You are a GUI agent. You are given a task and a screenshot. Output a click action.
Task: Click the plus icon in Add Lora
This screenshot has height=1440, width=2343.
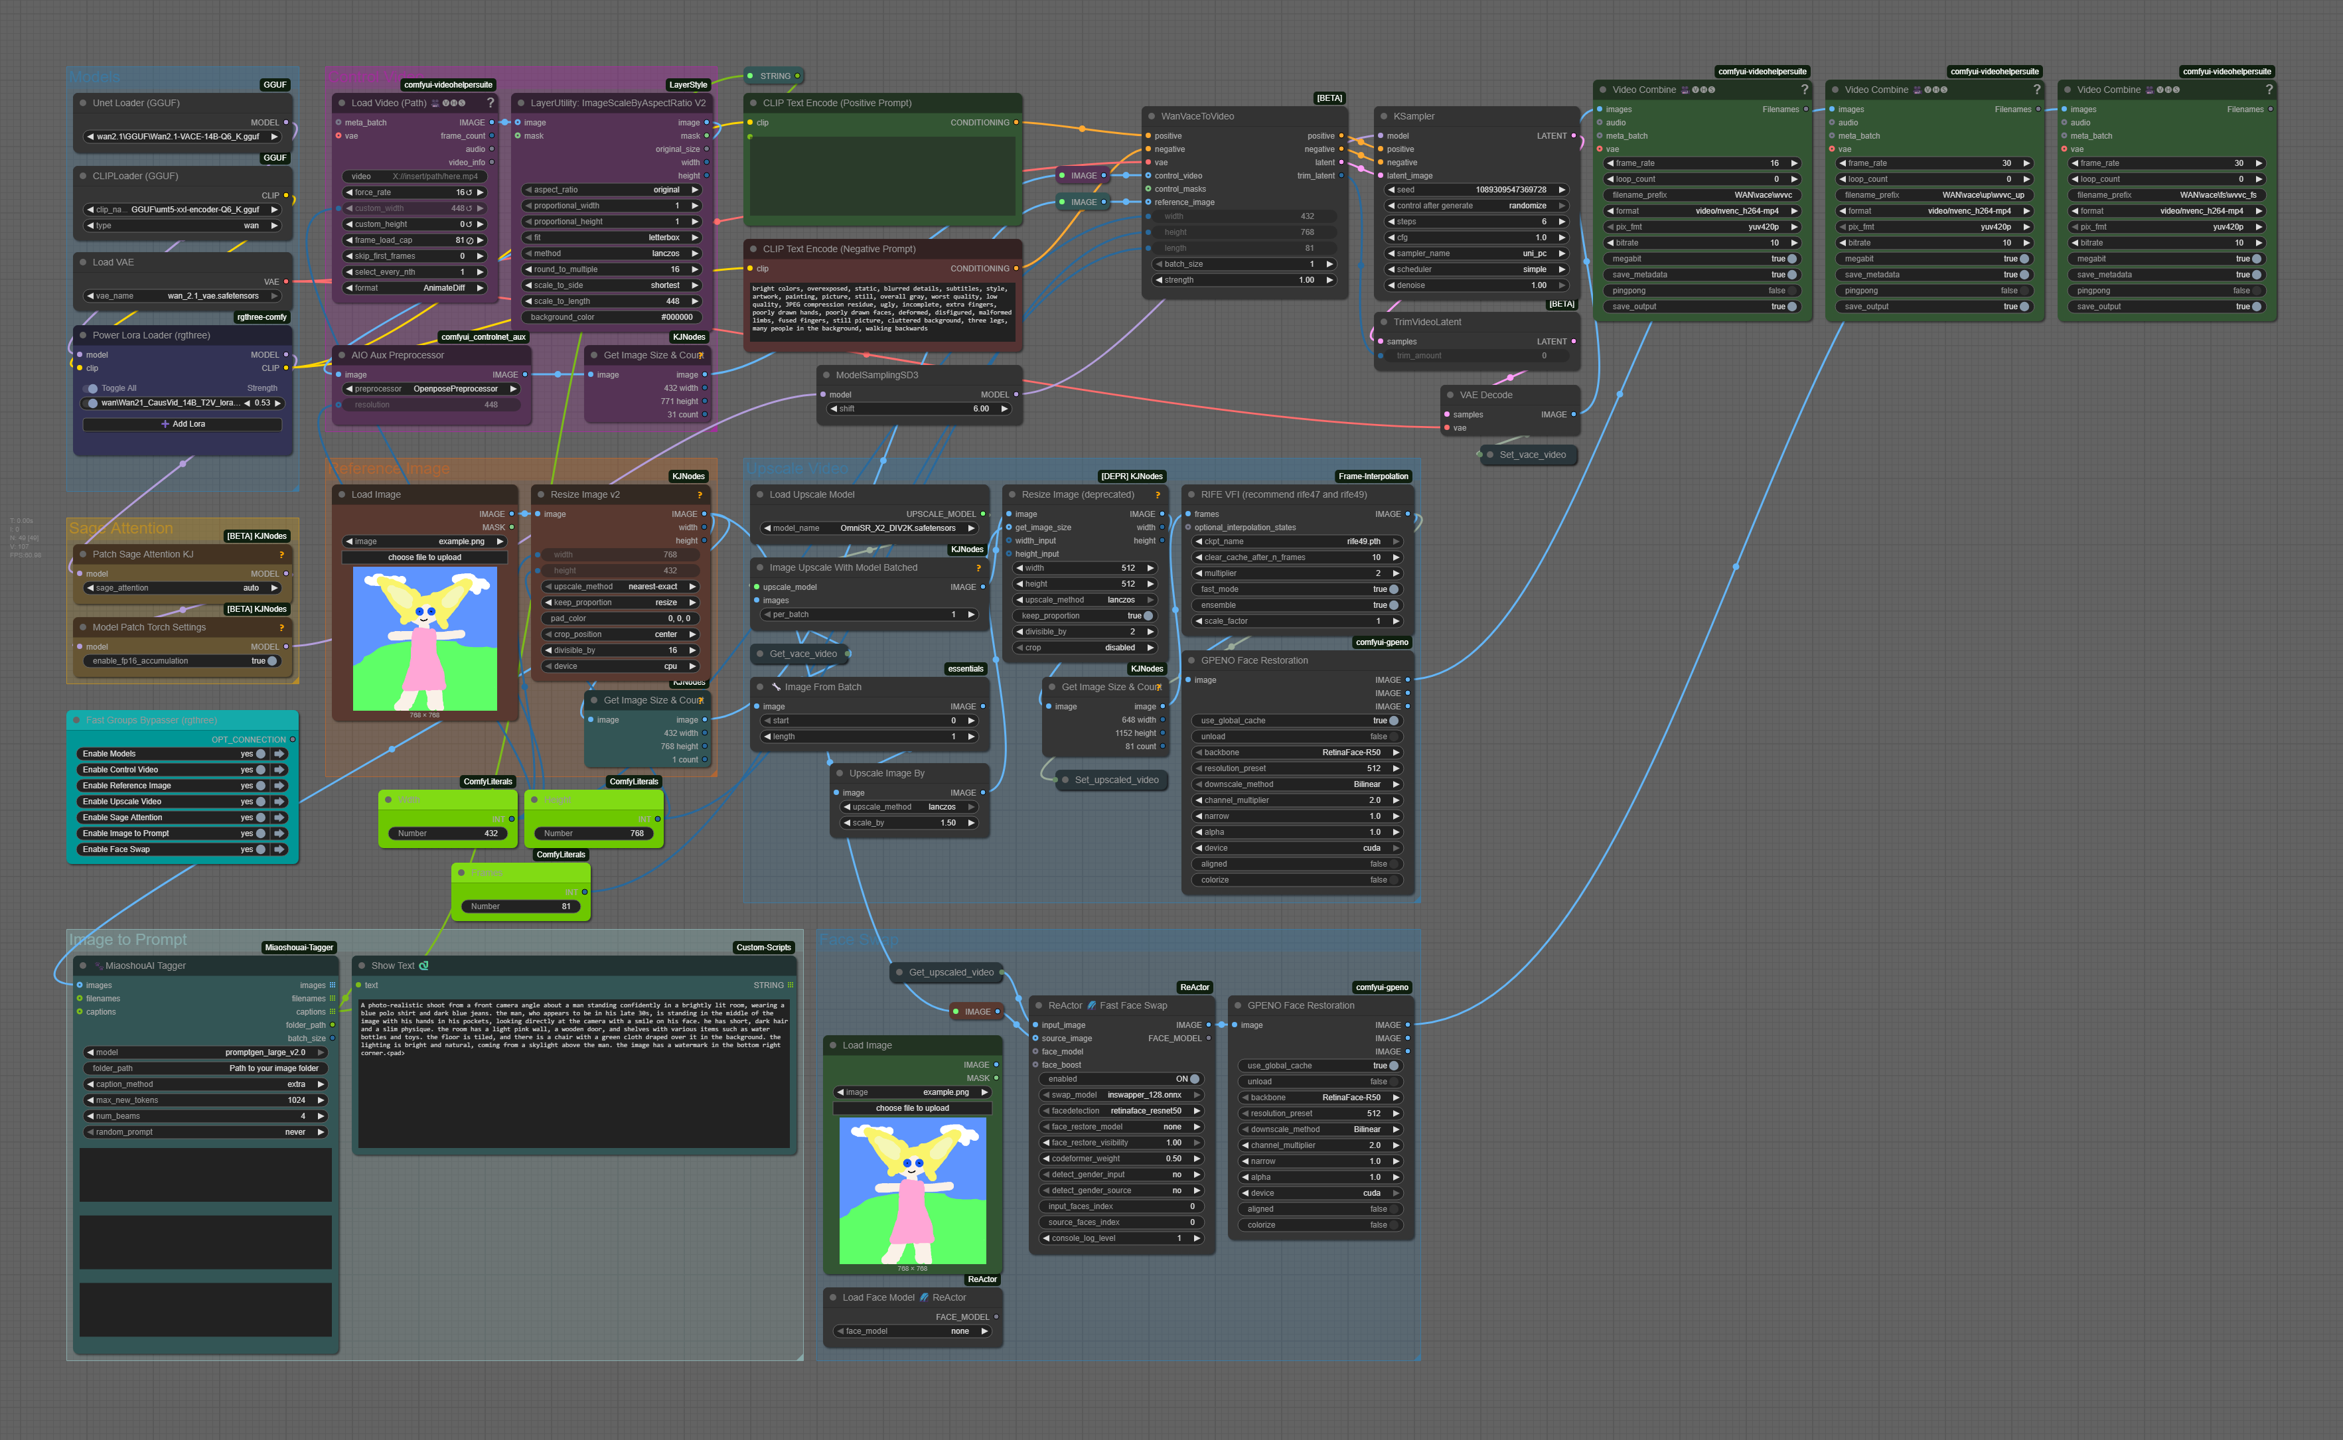[165, 424]
